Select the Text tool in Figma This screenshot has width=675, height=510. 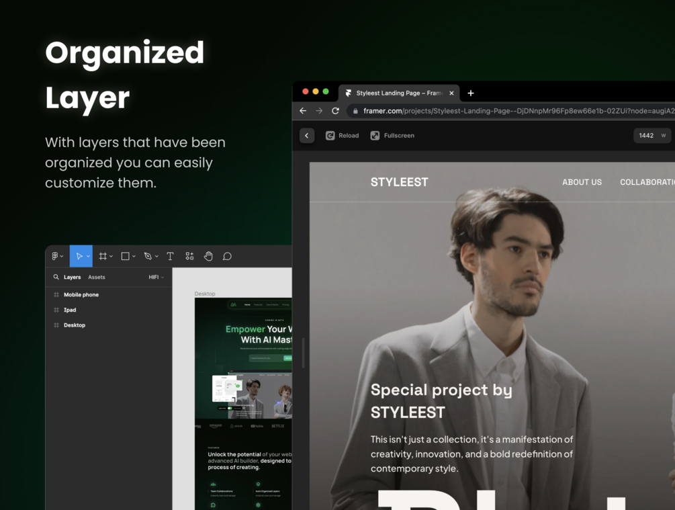point(170,256)
